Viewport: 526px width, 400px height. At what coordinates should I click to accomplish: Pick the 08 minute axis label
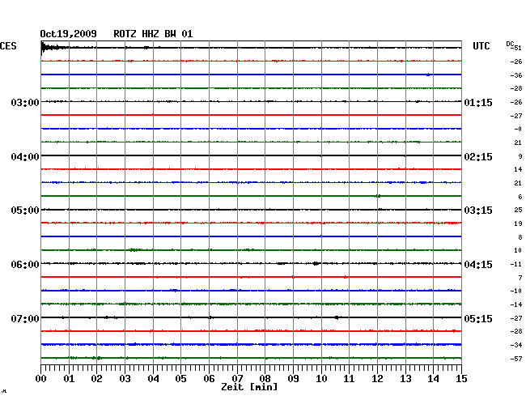coord(265,379)
